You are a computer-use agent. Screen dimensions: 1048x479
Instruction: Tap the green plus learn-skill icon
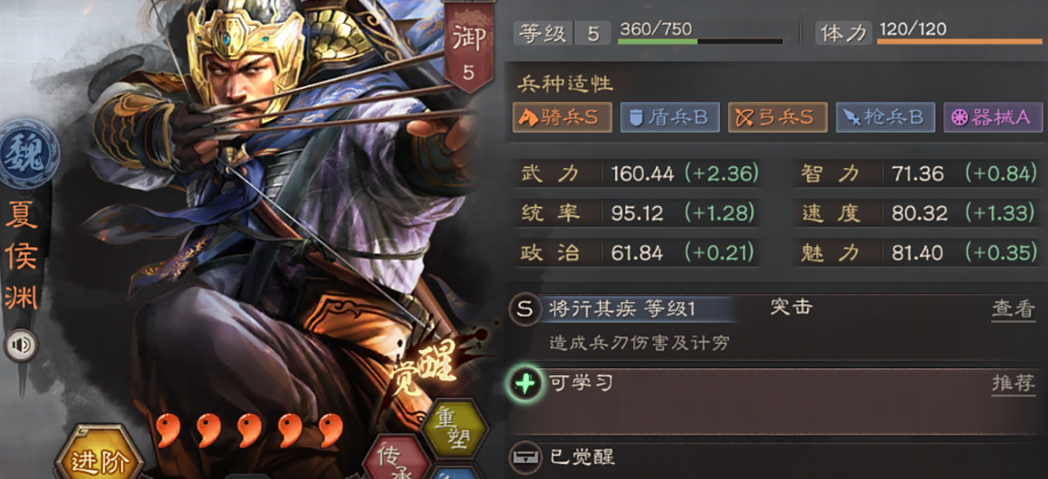coord(525,385)
